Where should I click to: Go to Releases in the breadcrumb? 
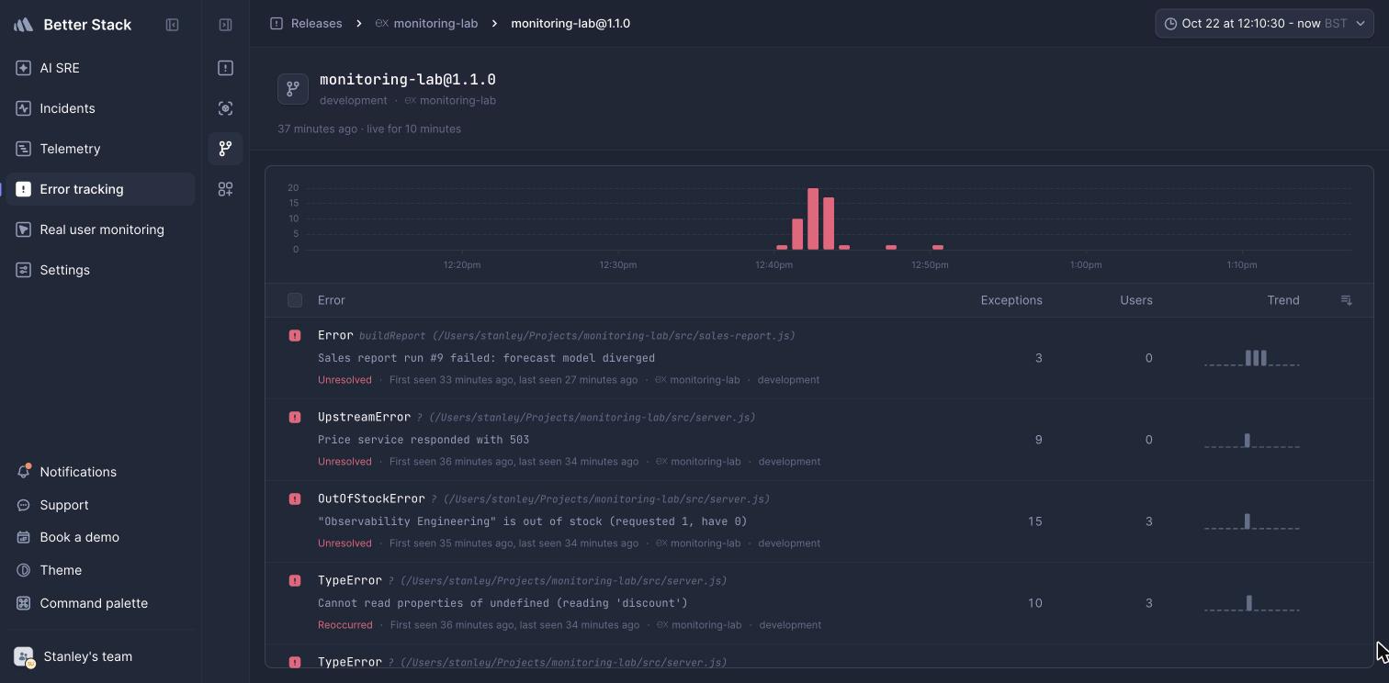(316, 24)
